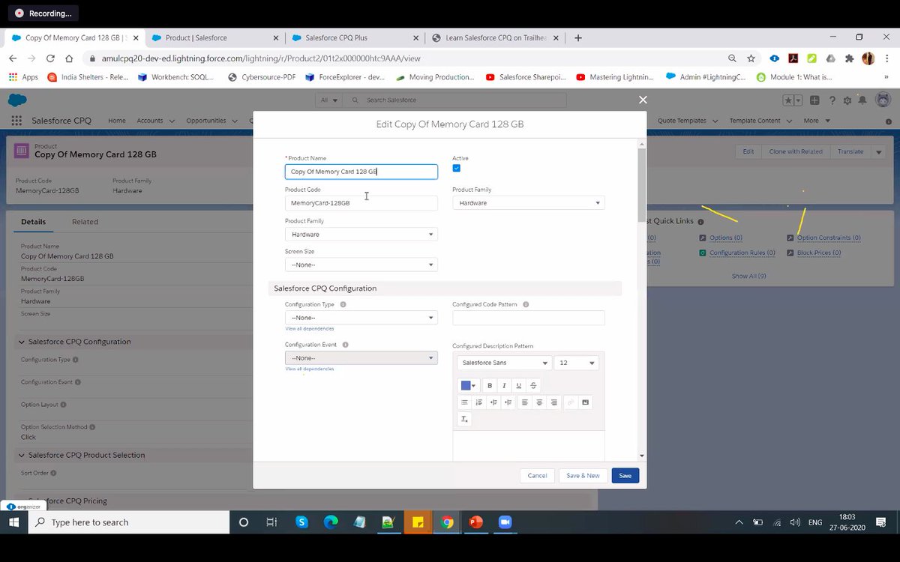The width and height of the screenshot is (900, 562).
Task: Toggle bold formatting in description editor
Action: pyautogui.click(x=490, y=385)
